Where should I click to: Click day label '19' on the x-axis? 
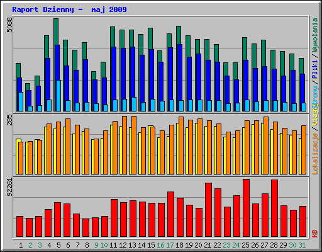[x=189, y=245]
